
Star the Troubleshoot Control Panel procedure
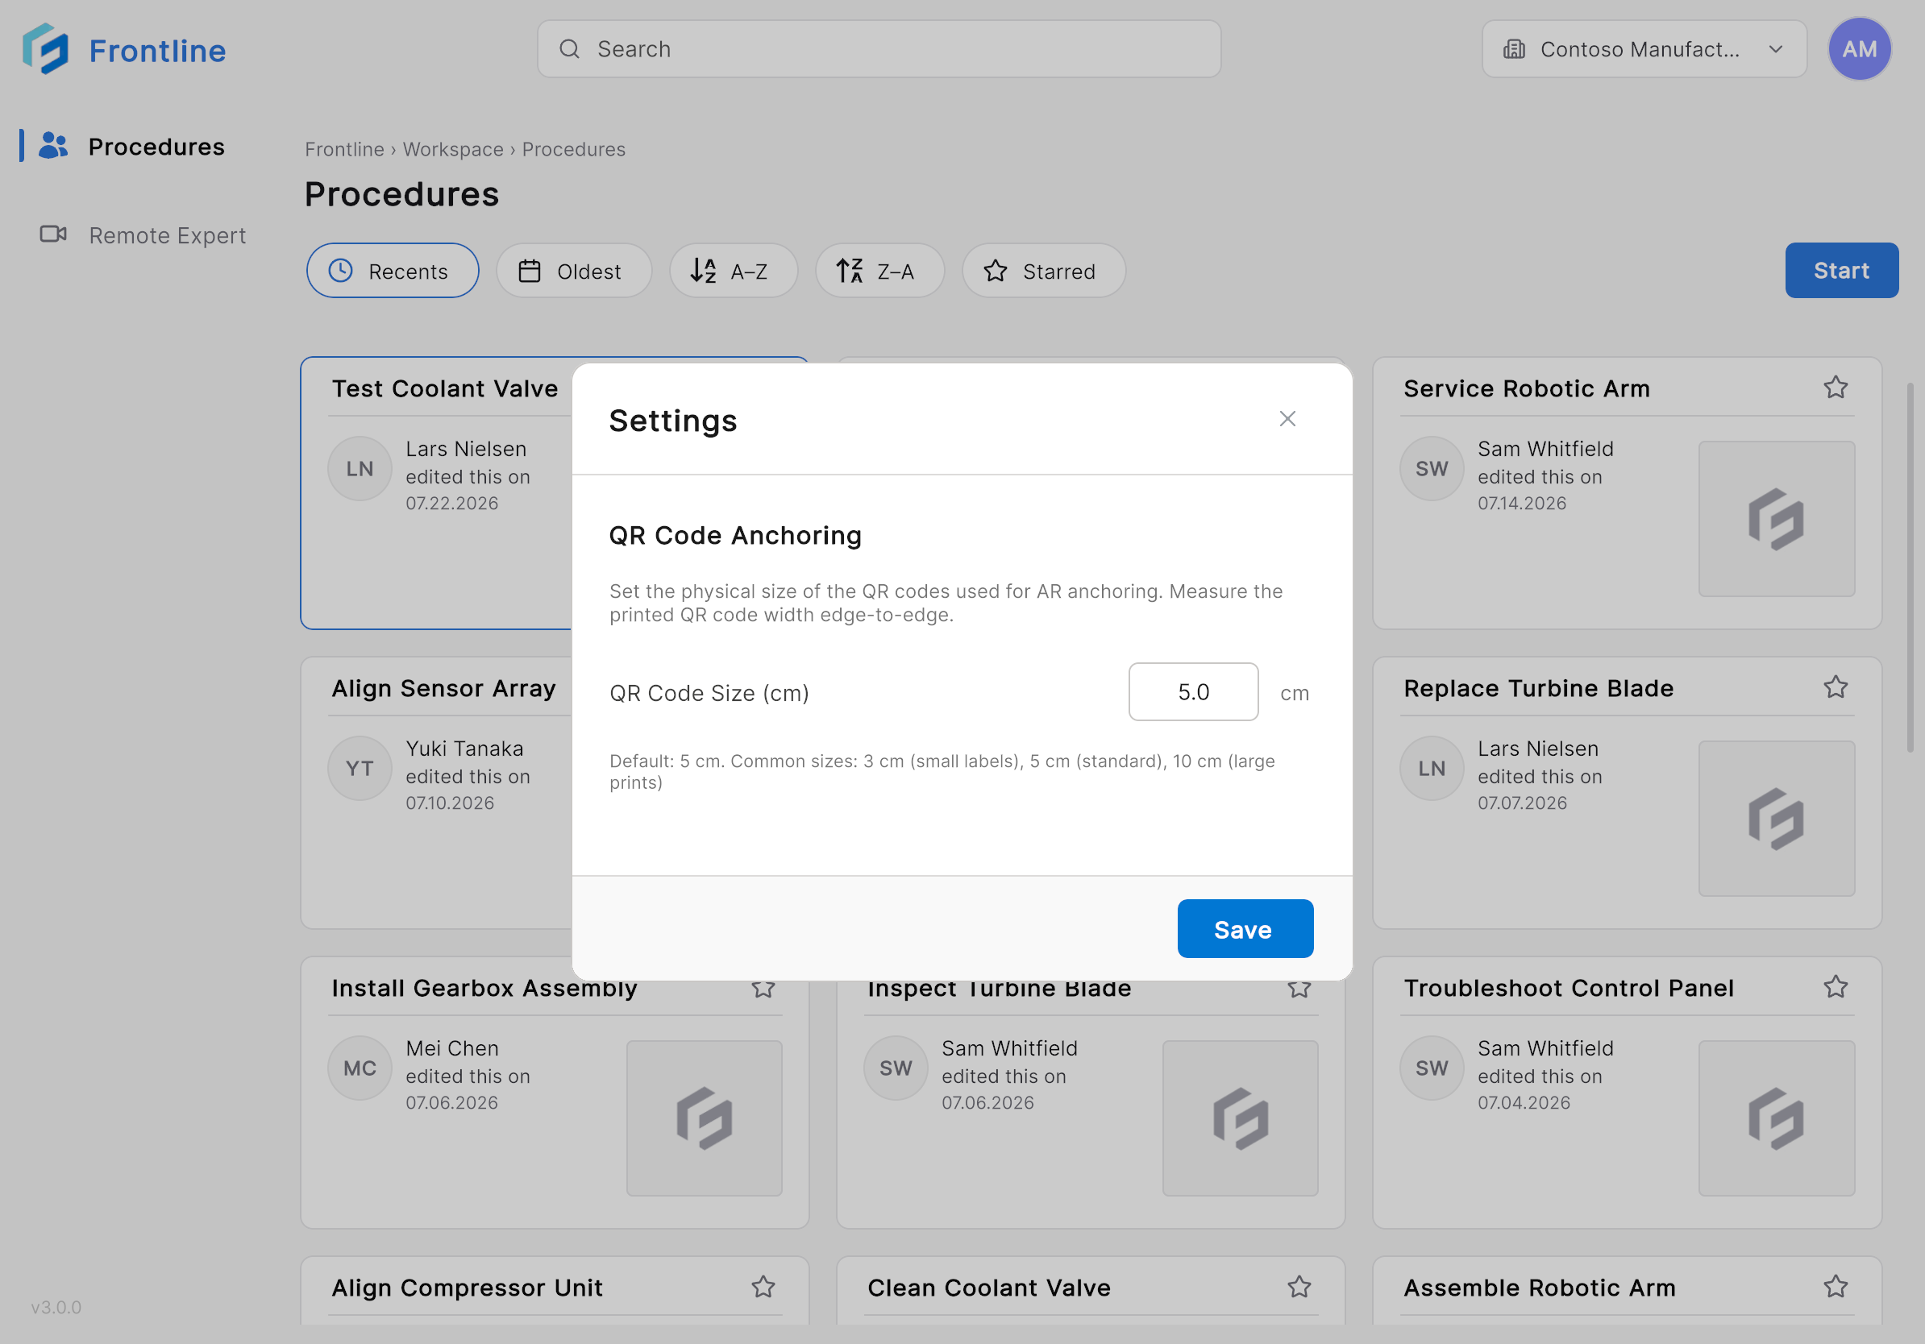point(1836,988)
